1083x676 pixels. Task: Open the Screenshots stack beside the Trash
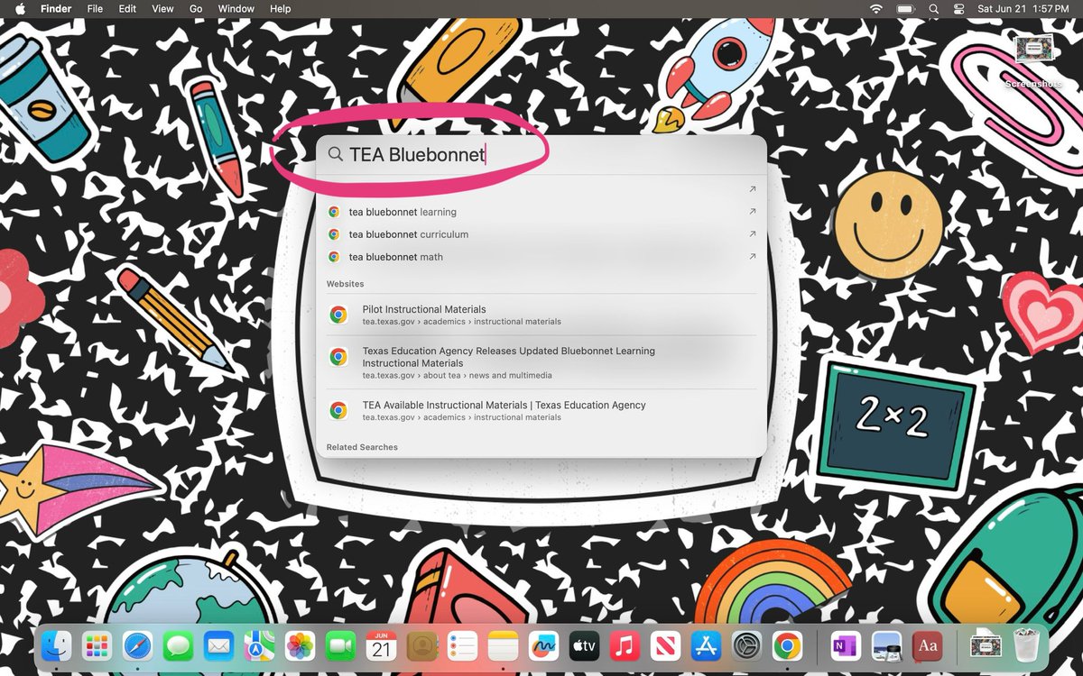point(986,645)
